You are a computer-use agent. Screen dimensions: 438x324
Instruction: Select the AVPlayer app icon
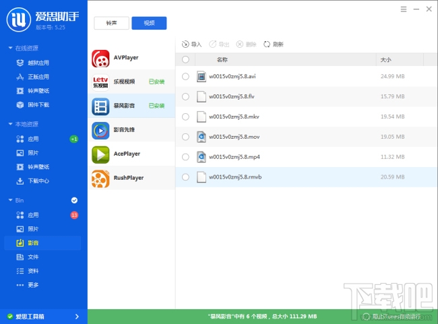pos(100,59)
